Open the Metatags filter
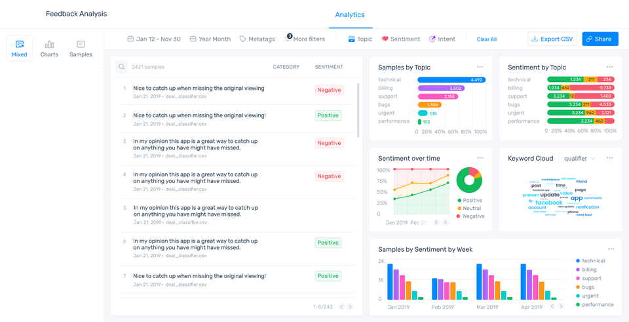 click(x=257, y=39)
